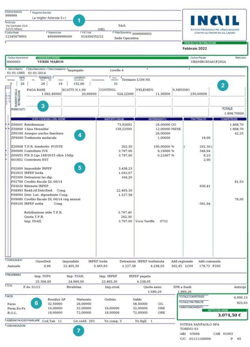Image resolution: width=250 pixels, height=347 pixels.
Task: Select marker 5 next to Imponibile IRPEF
Action: click(79, 168)
